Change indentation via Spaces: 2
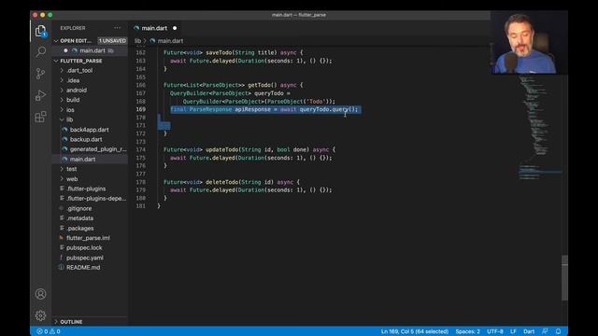The image size is (598, 336). coord(467,331)
